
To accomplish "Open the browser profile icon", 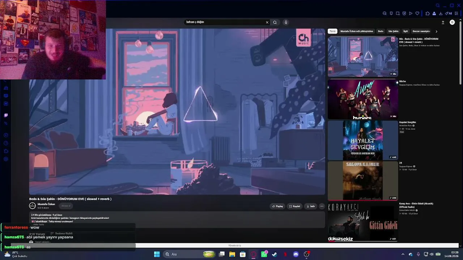I will (x=434, y=13).
